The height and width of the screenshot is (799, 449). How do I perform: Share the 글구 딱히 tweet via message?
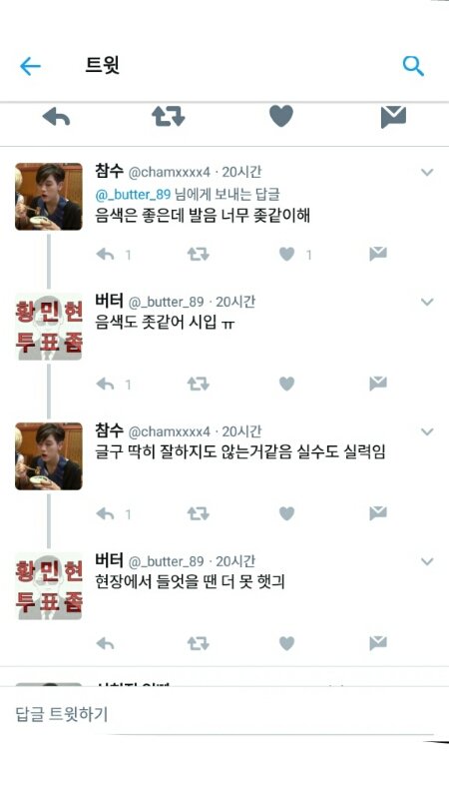[378, 513]
